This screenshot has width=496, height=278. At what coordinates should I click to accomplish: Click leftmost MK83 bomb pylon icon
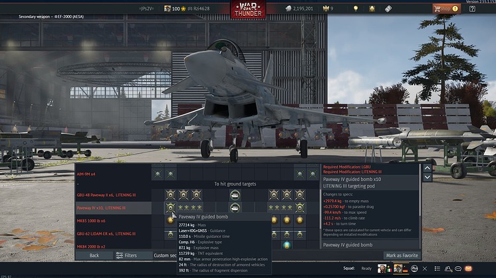pyautogui.click(x=171, y=221)
